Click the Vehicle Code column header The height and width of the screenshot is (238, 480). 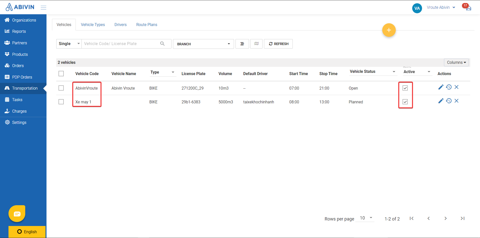(87, 74)
